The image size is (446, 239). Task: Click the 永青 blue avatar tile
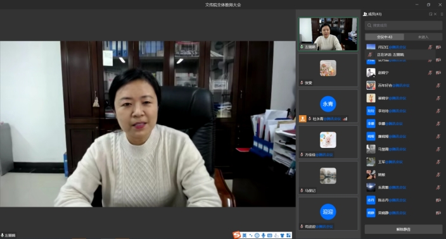(328, 104)
